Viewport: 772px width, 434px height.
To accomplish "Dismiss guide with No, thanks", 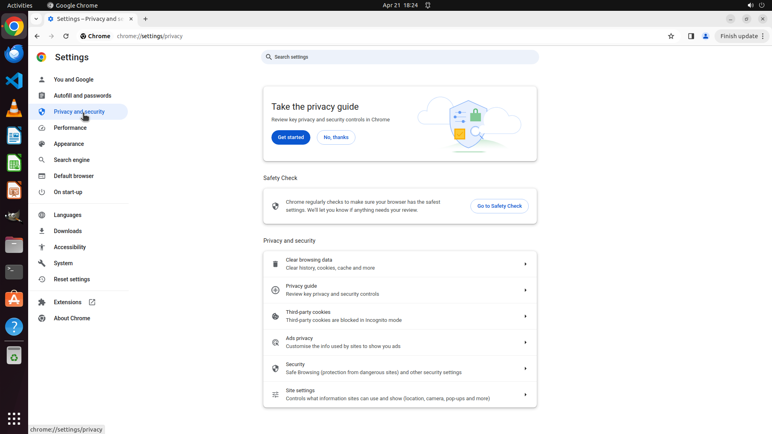I will [336, 137].
